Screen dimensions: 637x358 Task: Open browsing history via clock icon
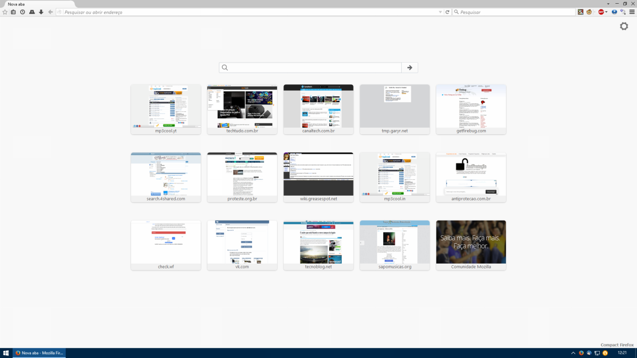22,12
